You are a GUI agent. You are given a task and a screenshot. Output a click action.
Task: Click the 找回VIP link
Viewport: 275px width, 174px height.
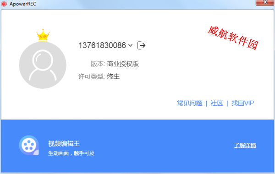[x=242, y=103]
